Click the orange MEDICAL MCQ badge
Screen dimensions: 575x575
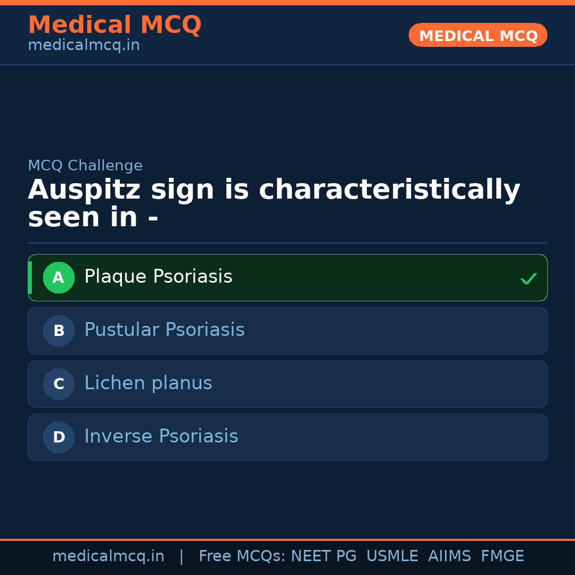tap(478, 35)
